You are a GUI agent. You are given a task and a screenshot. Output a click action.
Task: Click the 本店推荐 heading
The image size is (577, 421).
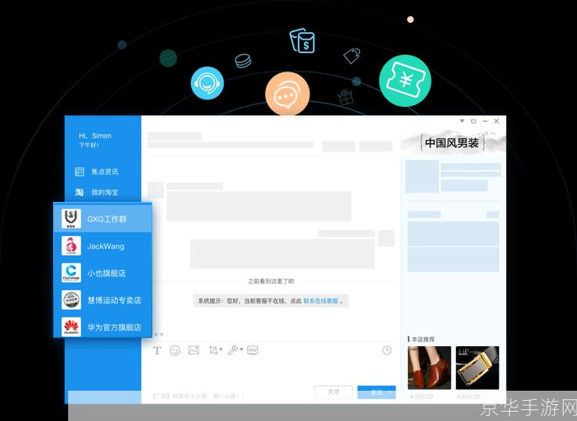421,339
